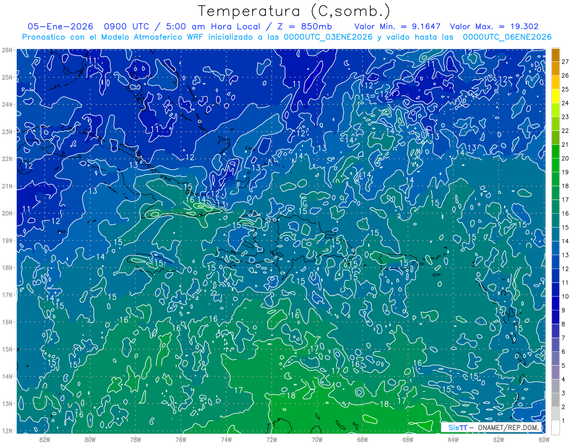
Task: Click the "78W" longitude axis label
Action: (135, 439)
